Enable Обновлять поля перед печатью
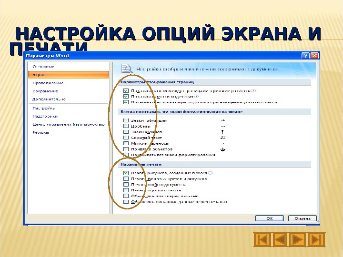Image resolution: width=343 pixels, height=257 pixels. coord(126,196)
